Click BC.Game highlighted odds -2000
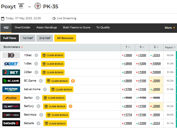177x128 pixels. [156, 81]
